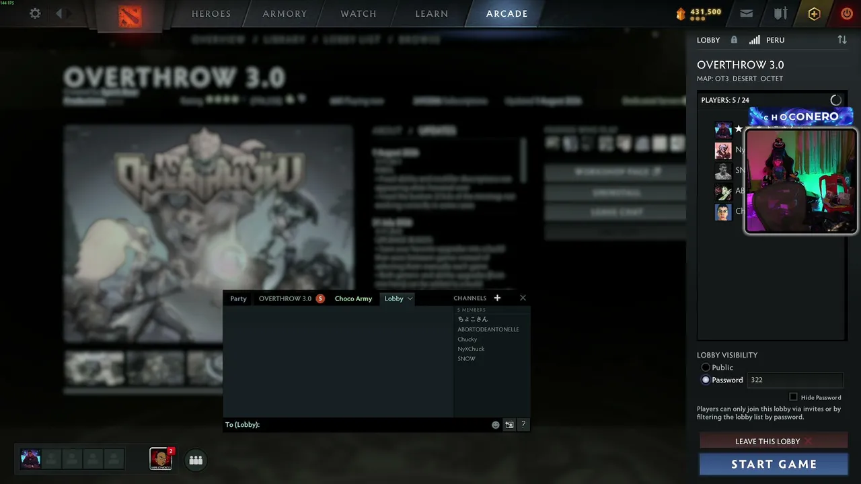
Task: Click START GAME
Action: click(x=774, y=464)
